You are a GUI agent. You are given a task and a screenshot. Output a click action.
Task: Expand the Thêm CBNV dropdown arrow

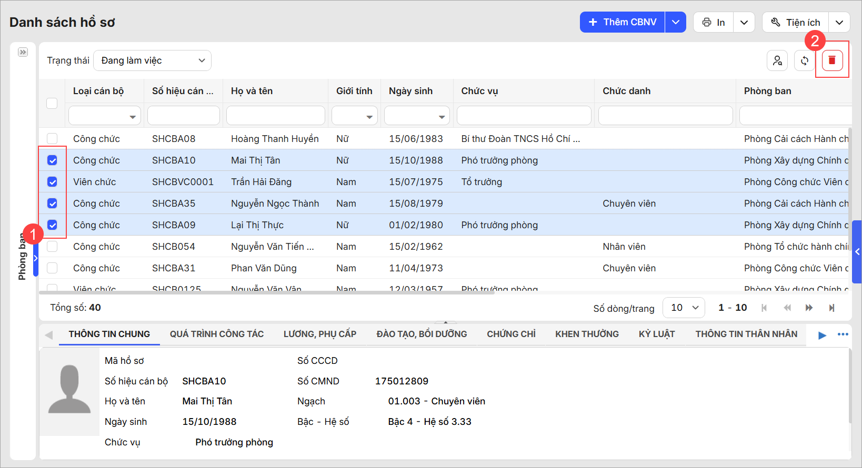(x=676, y=22)
